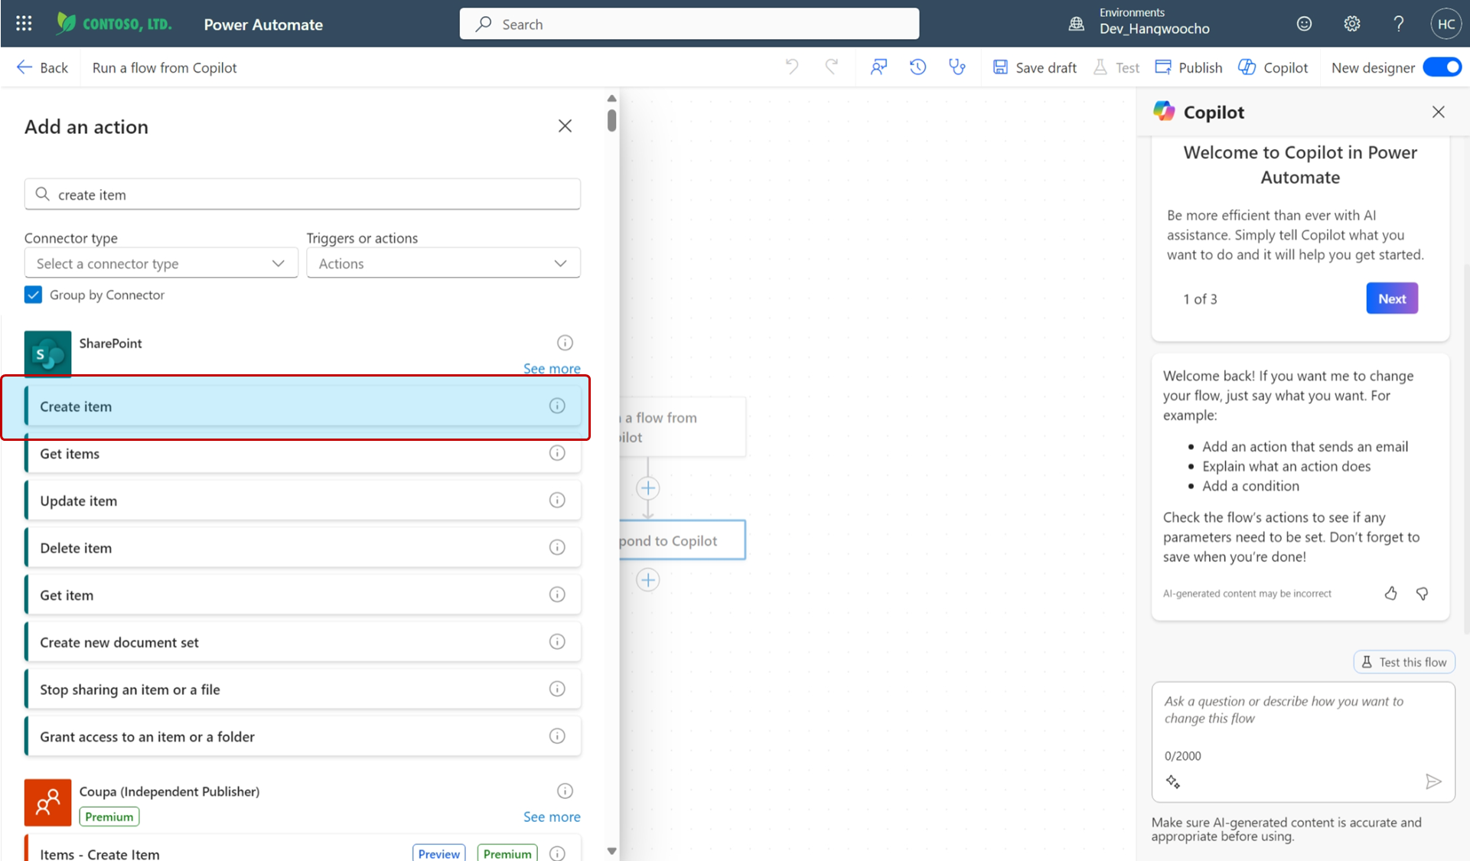Select Create new document set action
The image size is (1470, 861).
click(303, 642)
